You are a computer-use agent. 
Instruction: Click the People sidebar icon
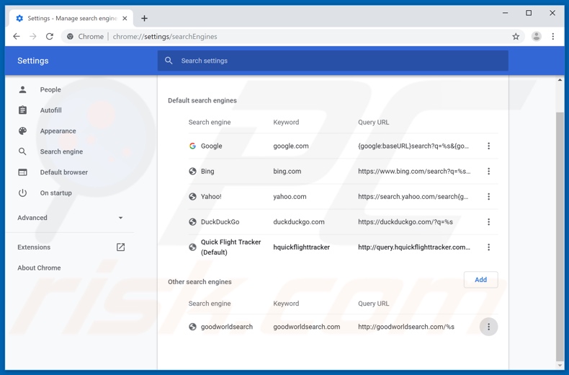[22, 89]
